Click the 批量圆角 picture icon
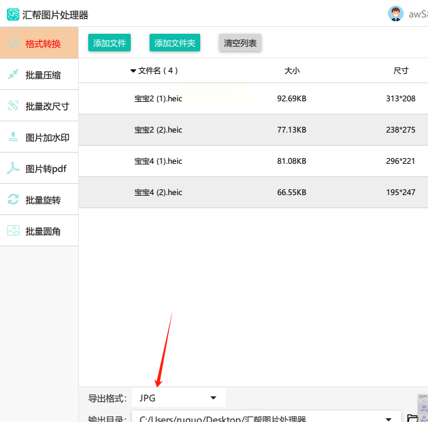The height and width of the screenshot is (422, 428). [x=13, y=231]
